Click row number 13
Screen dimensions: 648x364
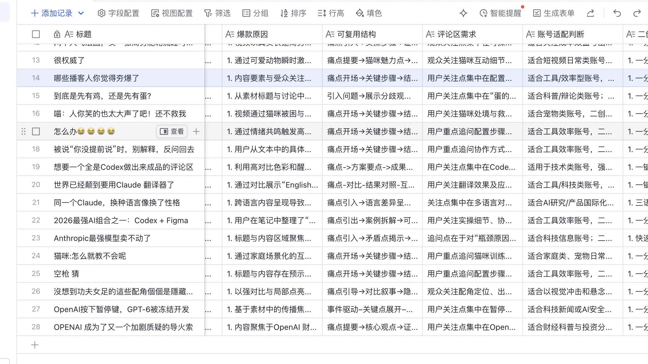pyautogui.click(x=36, y=60)
